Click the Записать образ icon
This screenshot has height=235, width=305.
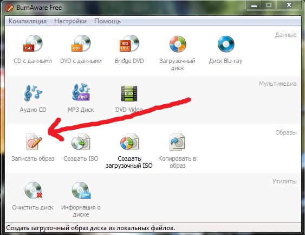point(33,142)
